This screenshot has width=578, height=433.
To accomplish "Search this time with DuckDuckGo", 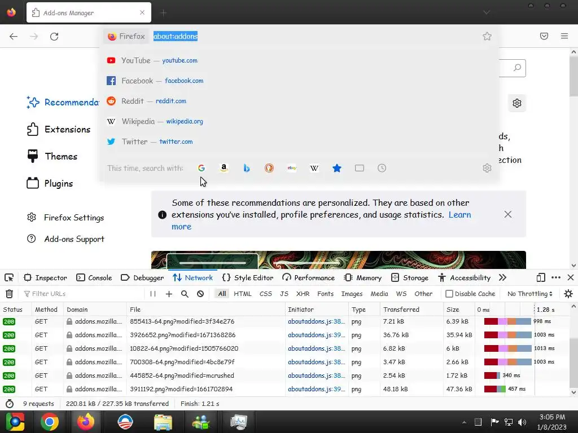I will (269, 168).
